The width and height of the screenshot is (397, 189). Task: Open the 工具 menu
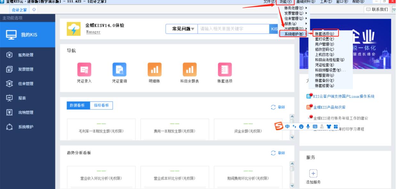point(326,2)
